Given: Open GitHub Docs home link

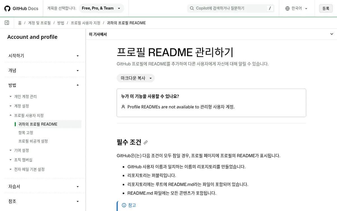Looking at the screenshot, I should (21, 8).
